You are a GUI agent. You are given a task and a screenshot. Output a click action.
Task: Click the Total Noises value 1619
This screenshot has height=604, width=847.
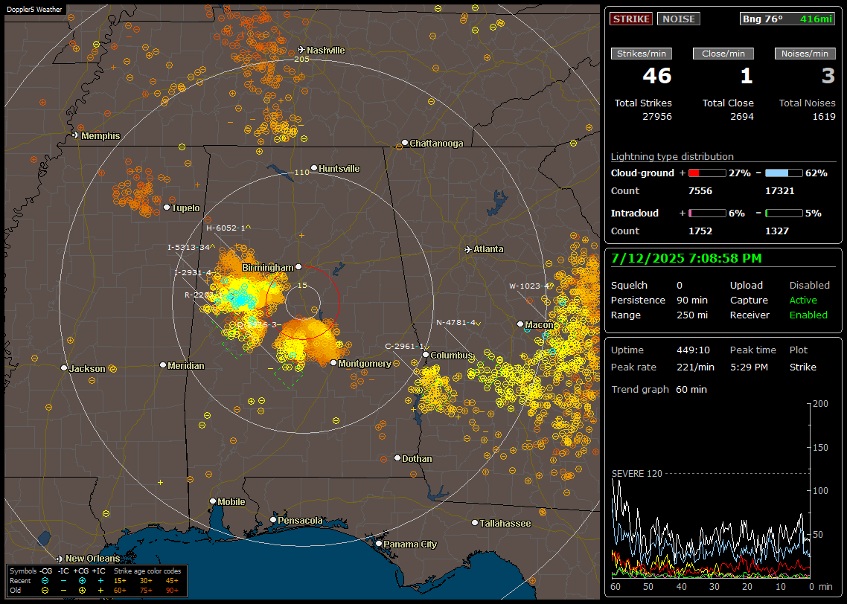[824, 116]
